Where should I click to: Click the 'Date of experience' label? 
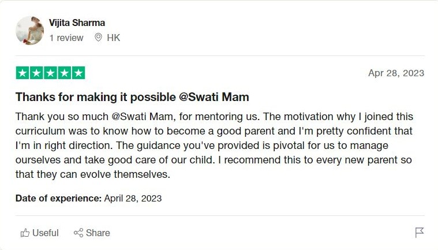coord(58,198)
